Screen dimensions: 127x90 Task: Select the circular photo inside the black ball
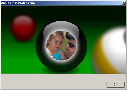click(x=61, y=45)
